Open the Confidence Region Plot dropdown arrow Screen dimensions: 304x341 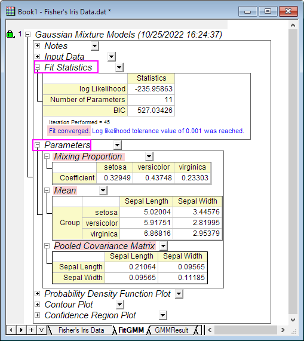coord(163,315)
